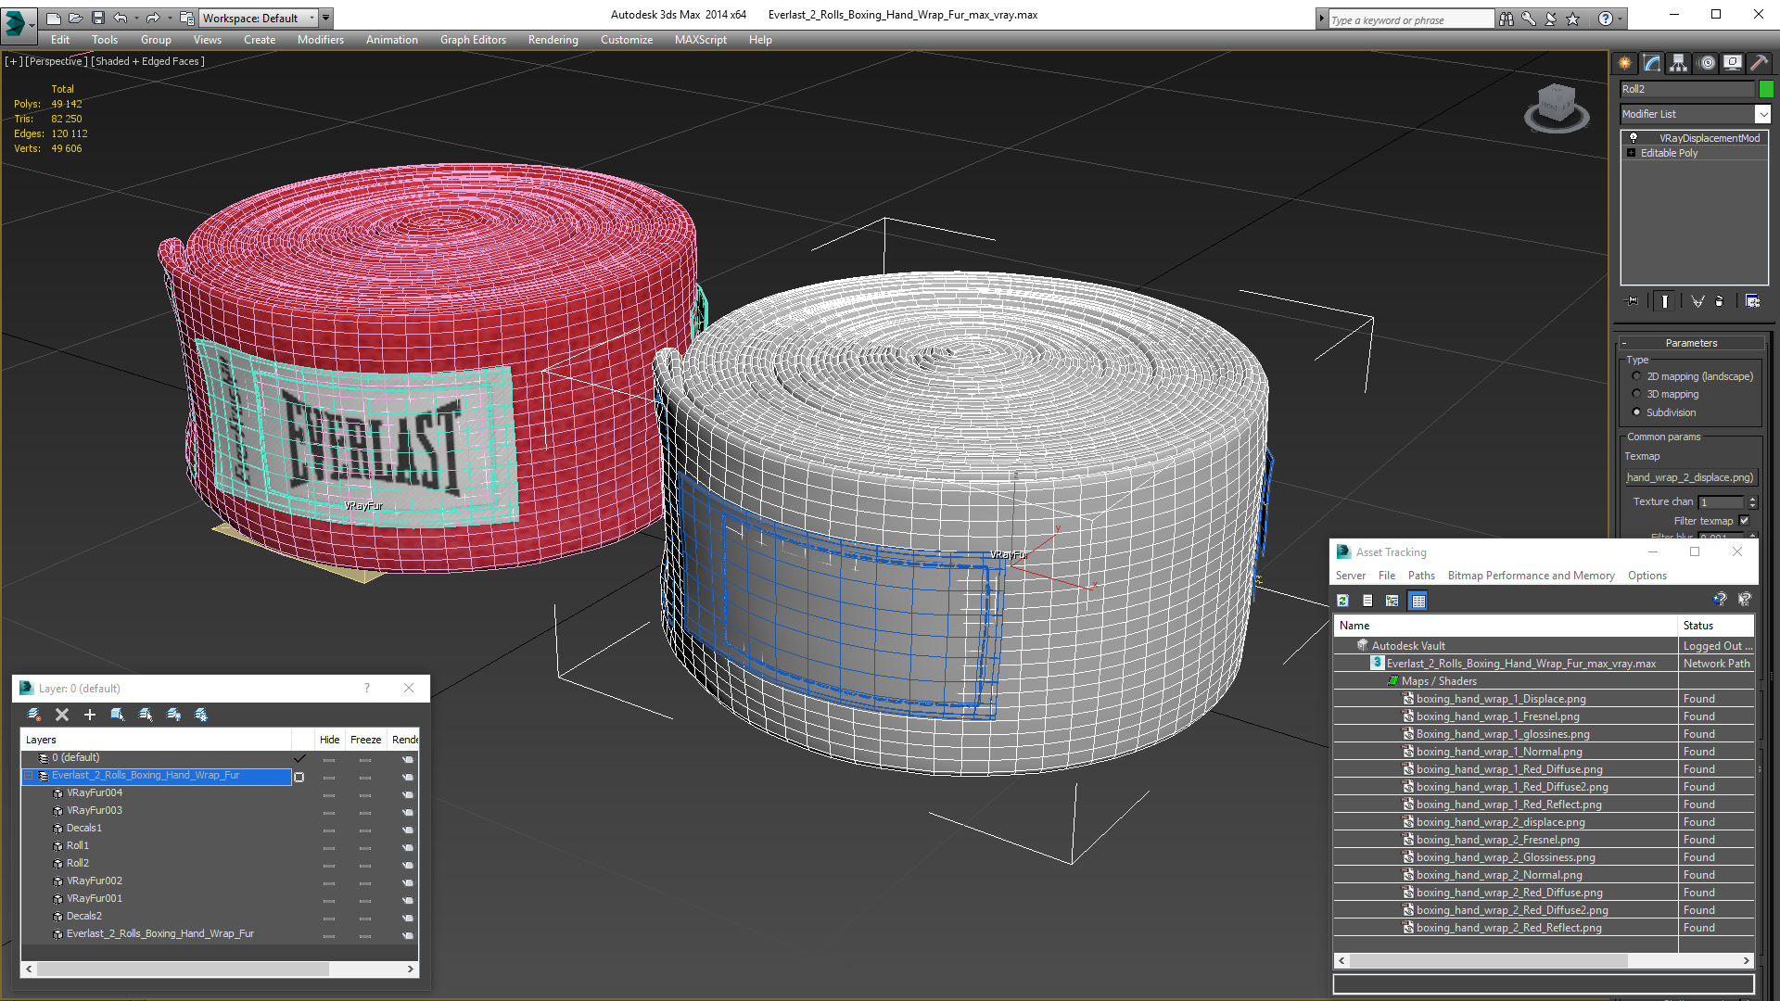
Task: Click the Freeze column header in Layer dialog
Action: (x=365, y=740)
